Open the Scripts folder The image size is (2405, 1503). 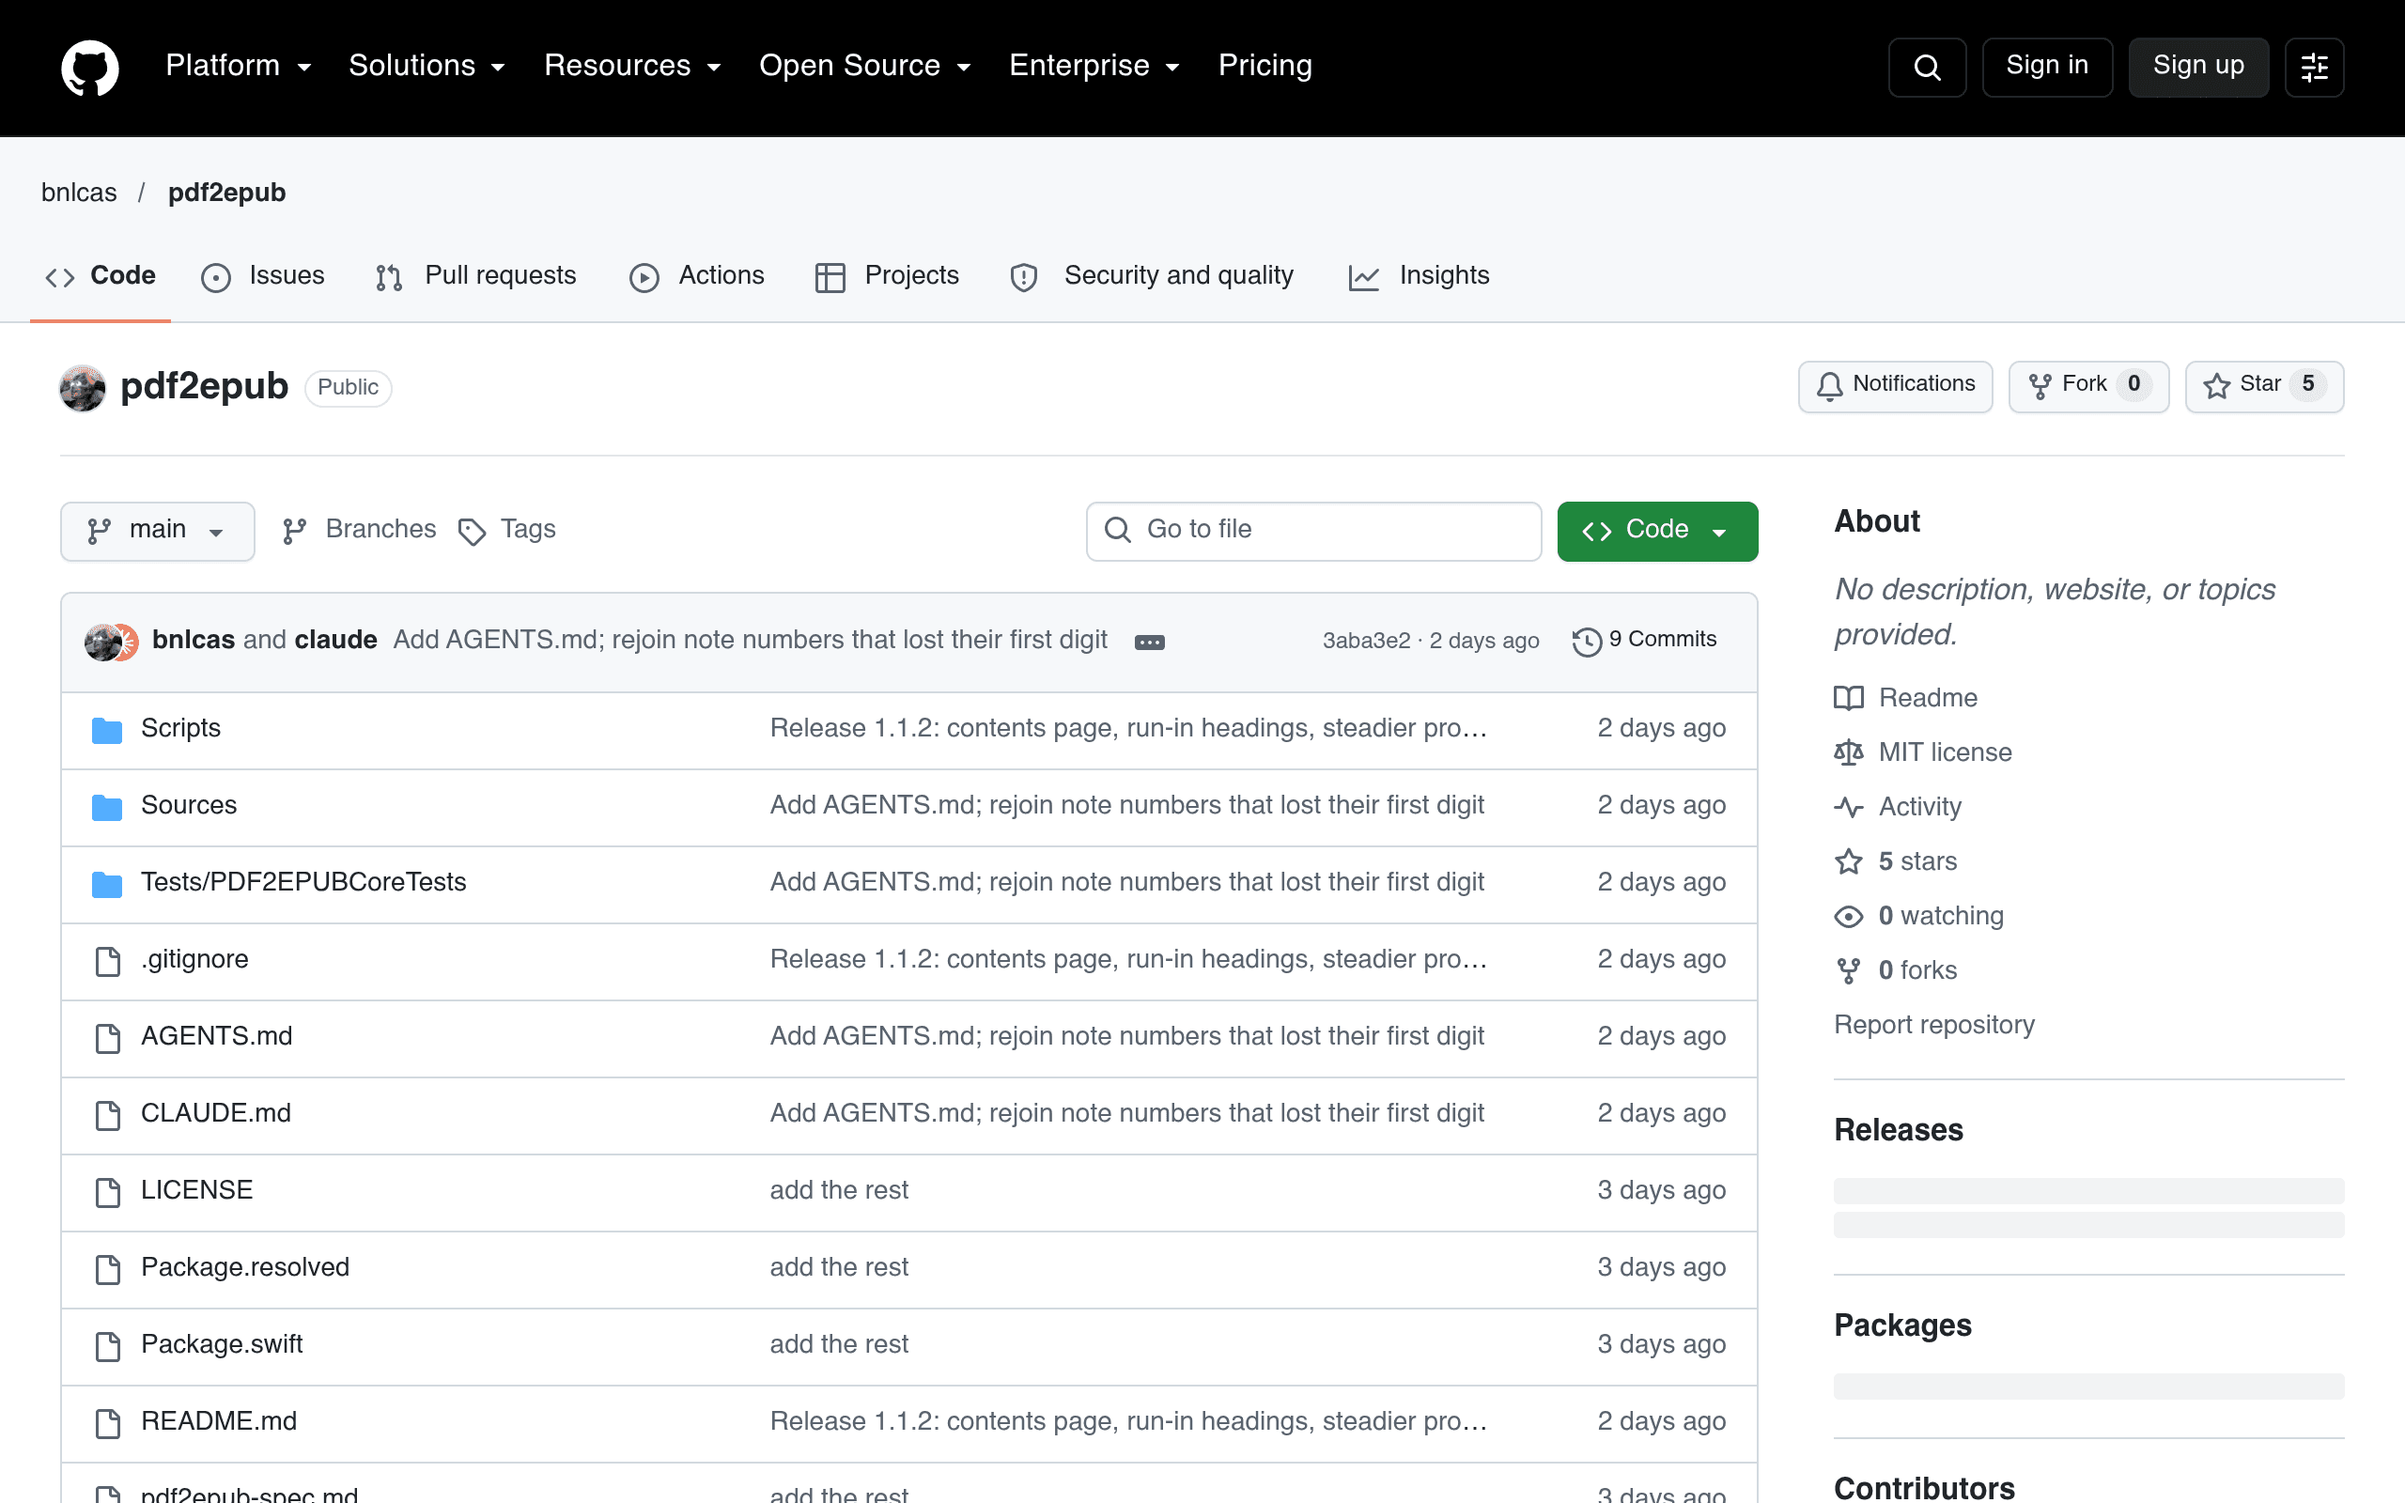181,729
